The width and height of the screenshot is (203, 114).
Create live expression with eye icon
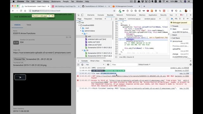click(108, 65)
